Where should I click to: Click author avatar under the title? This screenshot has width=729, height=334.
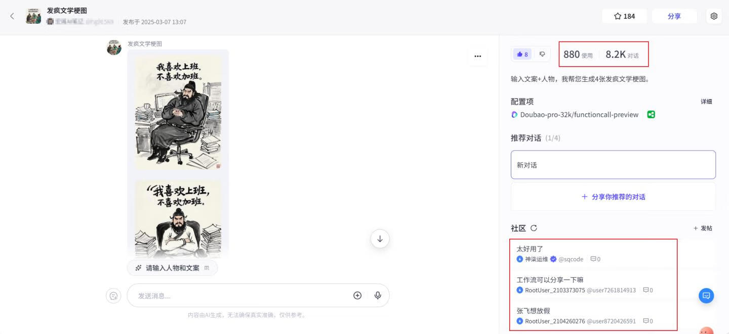50,22
